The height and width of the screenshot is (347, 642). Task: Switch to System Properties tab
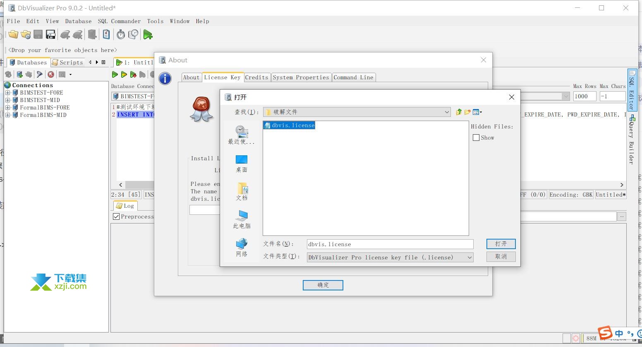coord(301,77)
